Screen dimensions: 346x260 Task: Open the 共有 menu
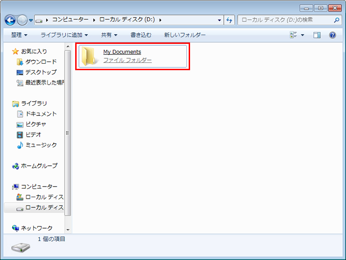[x=109, y=35]
